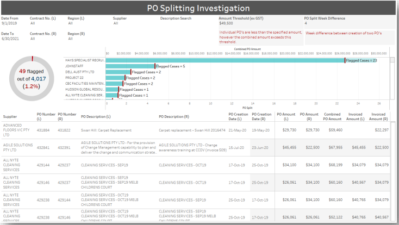Edit the Amount Threshold value $49,500
This screenshot has width=399, height=225.
tap(226, 23)
